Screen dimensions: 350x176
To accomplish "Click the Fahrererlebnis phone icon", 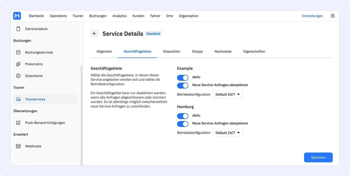I will [x=18, y=29].
